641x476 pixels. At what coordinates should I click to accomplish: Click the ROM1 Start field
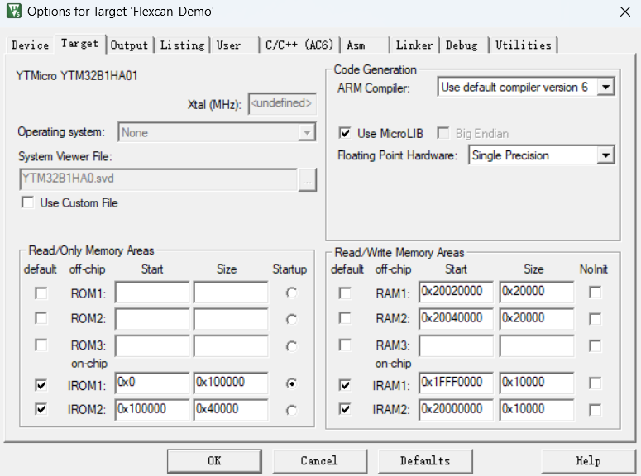point(152,293)
